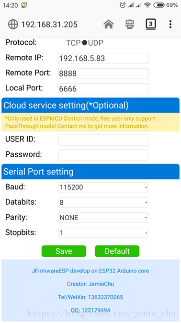Click the Password input field
181x323 pixels.
tap(103, 155)
